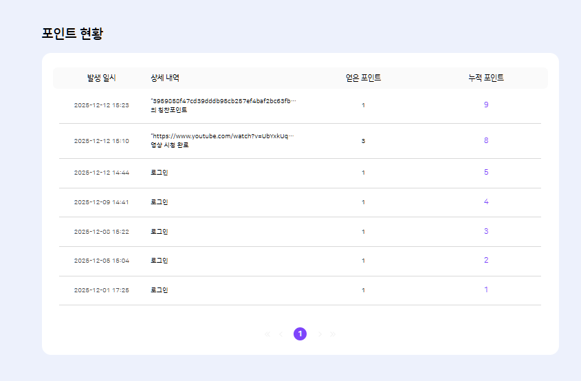Click the earned points value 3
581x381 pixels.
[363, 141]
